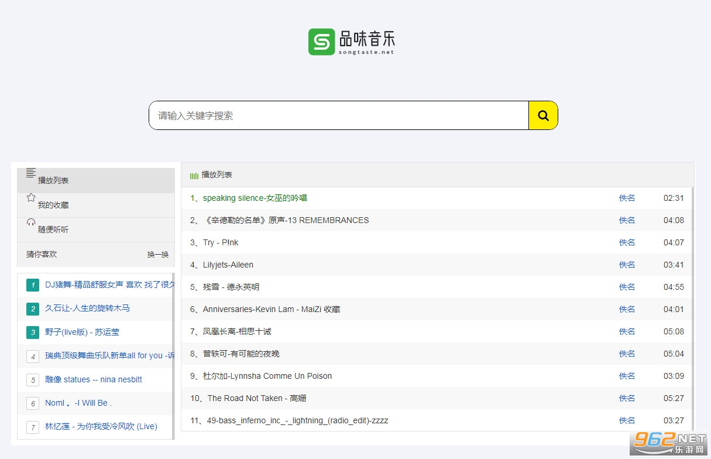Open 佚名 artist link for Lilyjets-Aileen
This screenshot has width=711, height=459.
pyautogui.click(x=627, y=265)
